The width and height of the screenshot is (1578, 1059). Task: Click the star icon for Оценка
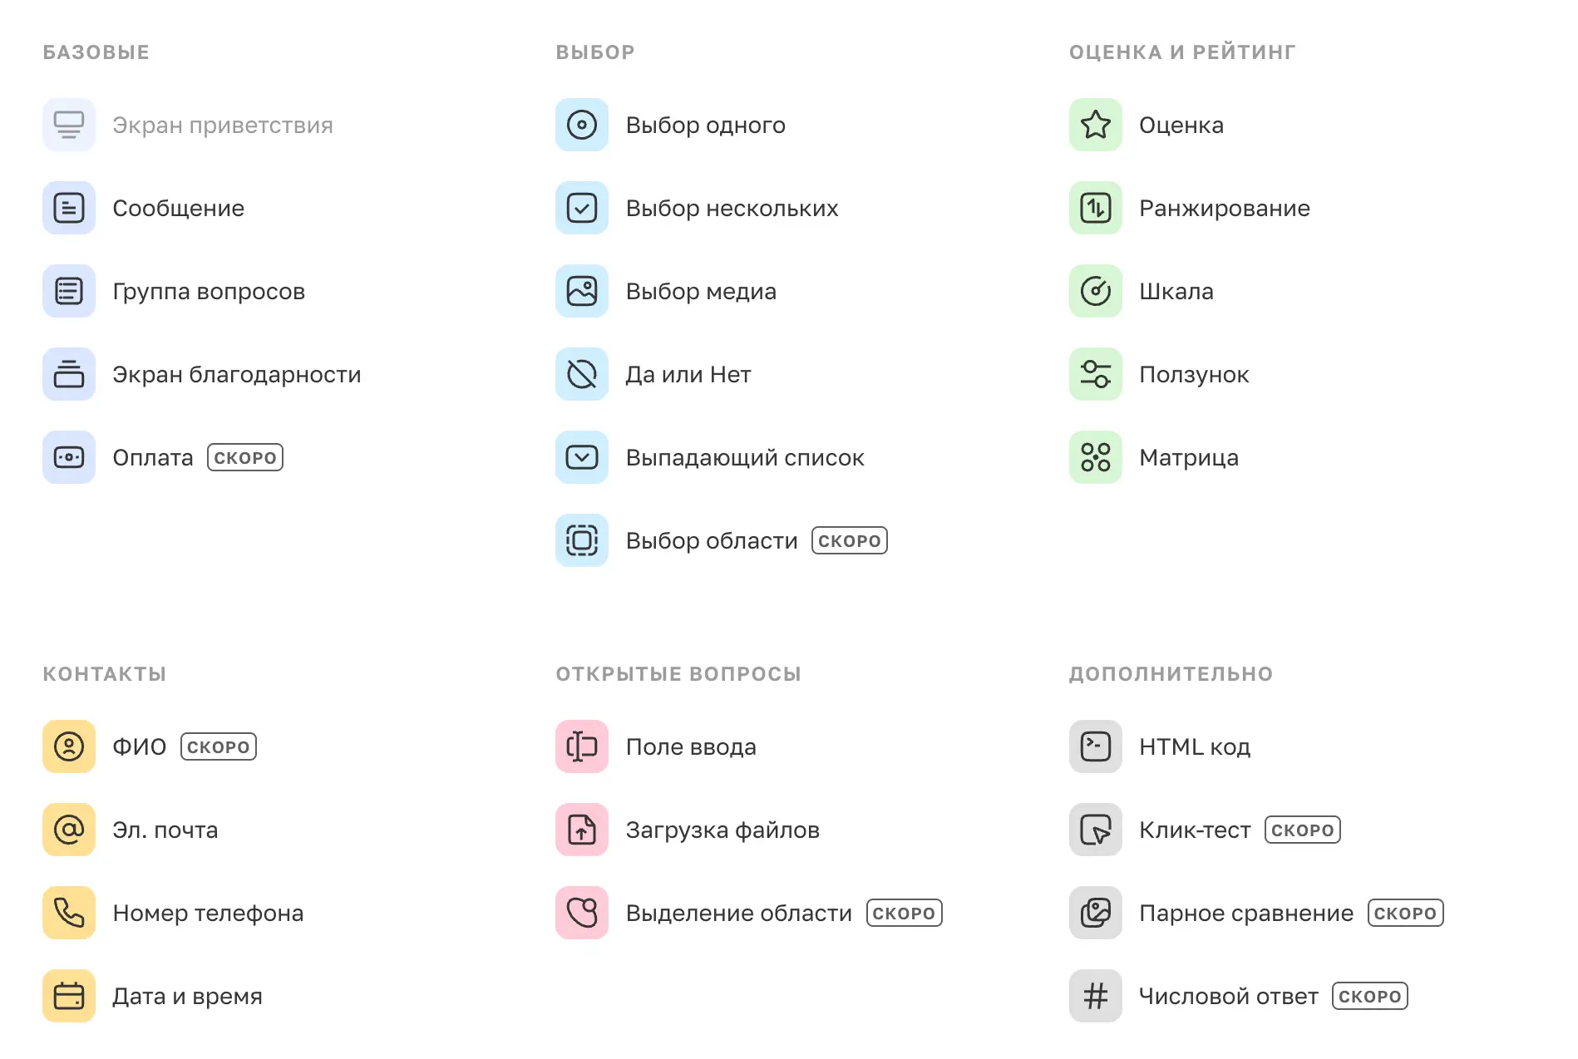tap(1095, 125)
